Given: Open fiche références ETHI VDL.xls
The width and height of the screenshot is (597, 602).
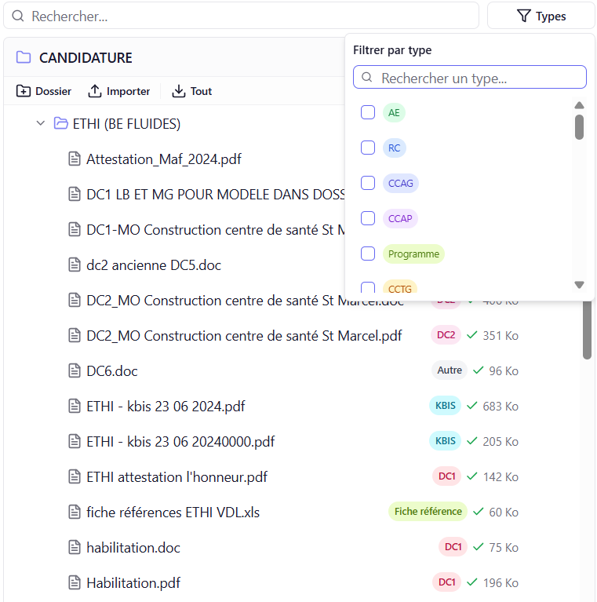Looking at the screenshot, I should 173,513.
